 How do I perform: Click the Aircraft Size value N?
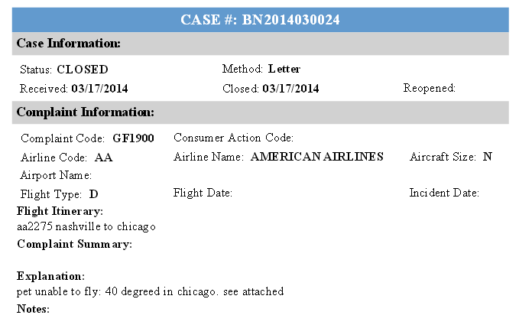[x=487, y=156]
